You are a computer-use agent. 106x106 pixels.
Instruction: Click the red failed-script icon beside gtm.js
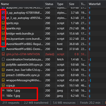[3, 54]
